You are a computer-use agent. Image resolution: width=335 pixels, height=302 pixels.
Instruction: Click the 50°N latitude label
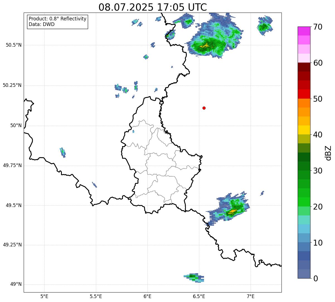pos(16,125)
